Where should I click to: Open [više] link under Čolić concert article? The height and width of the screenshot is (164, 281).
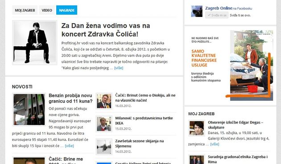tap(119, 68)
